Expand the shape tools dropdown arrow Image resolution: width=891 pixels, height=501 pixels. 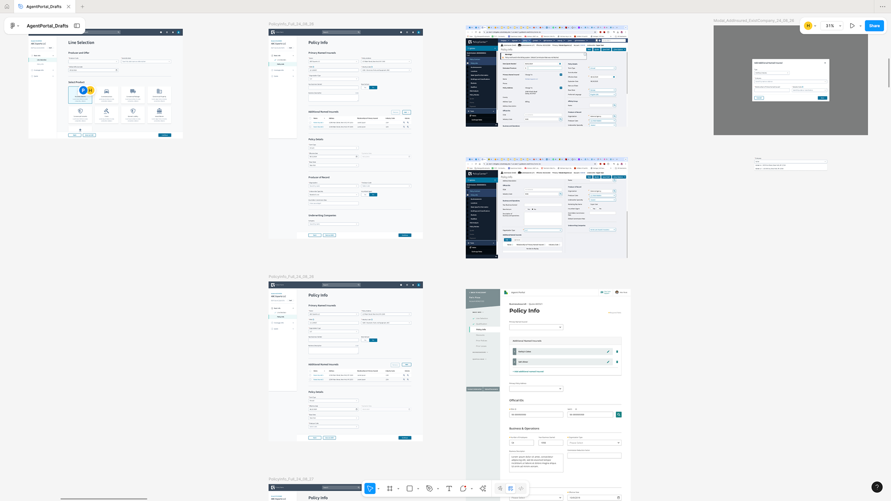(x=418, y=488)
